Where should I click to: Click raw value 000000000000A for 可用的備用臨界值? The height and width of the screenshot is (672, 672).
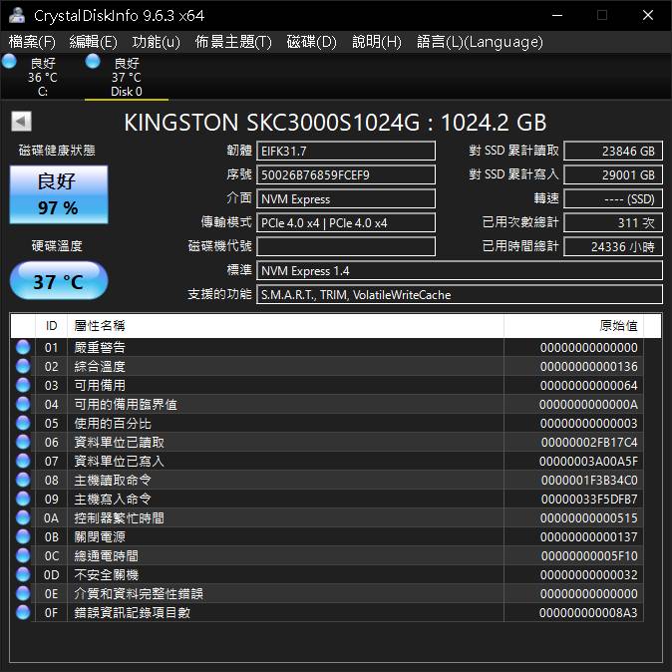click(x=588, y=404)
